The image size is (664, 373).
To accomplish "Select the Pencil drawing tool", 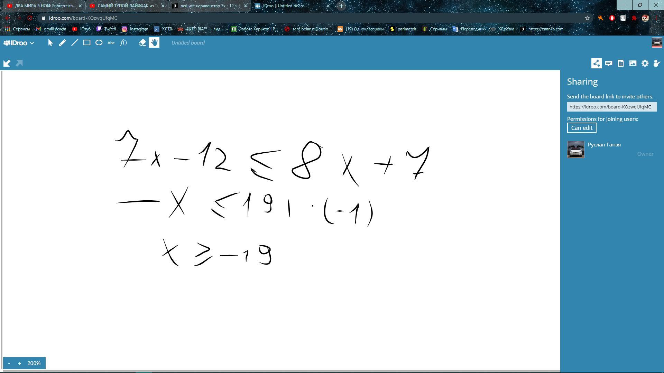I will point(62,43).
